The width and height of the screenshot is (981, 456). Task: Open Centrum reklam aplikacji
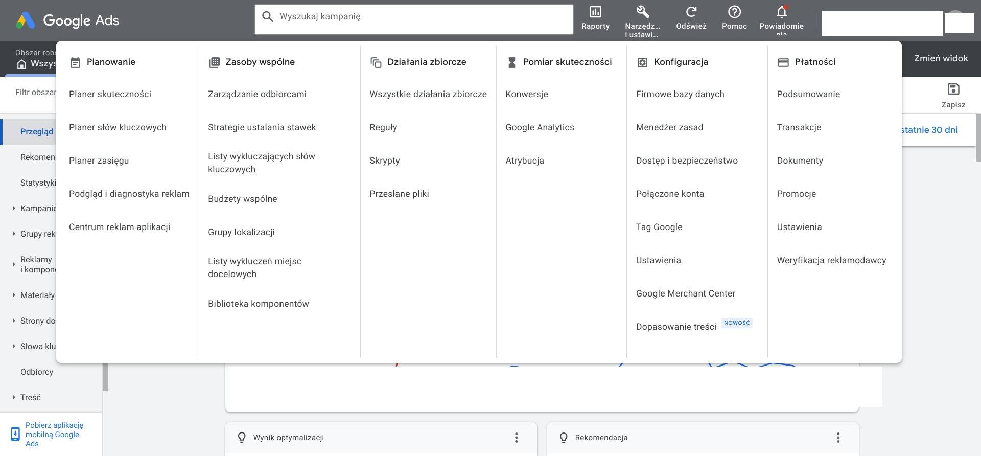120,227
